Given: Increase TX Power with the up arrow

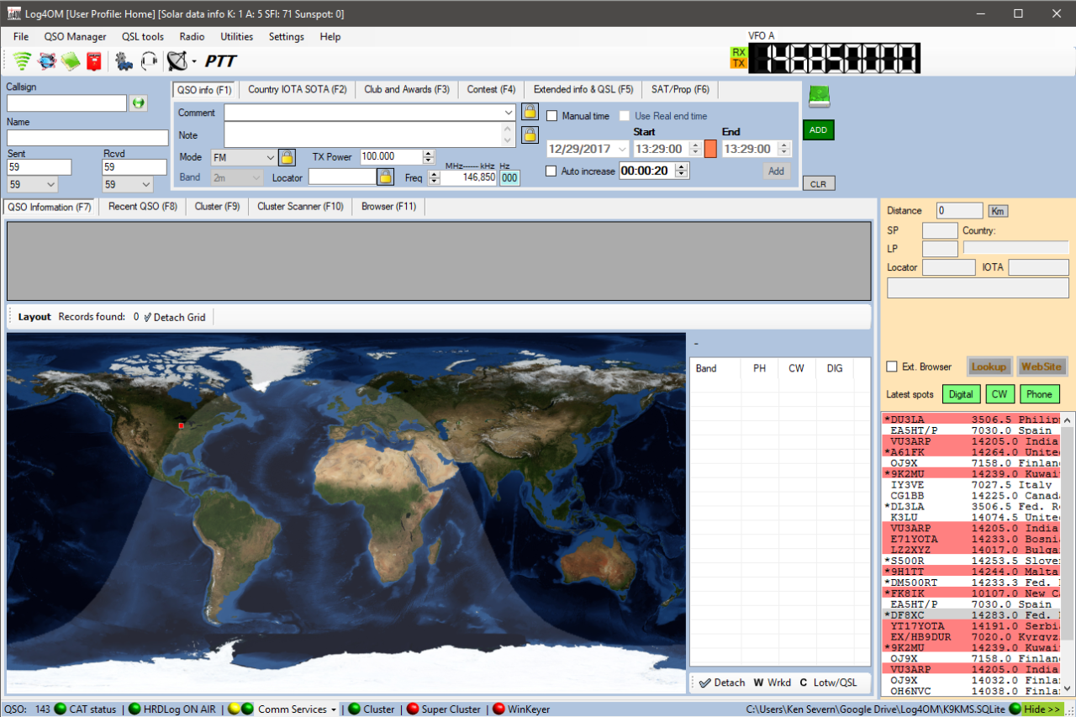Looking at the screenshot, I should click(x=429, y=153).
